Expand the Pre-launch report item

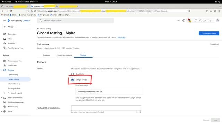pos(5,93)
